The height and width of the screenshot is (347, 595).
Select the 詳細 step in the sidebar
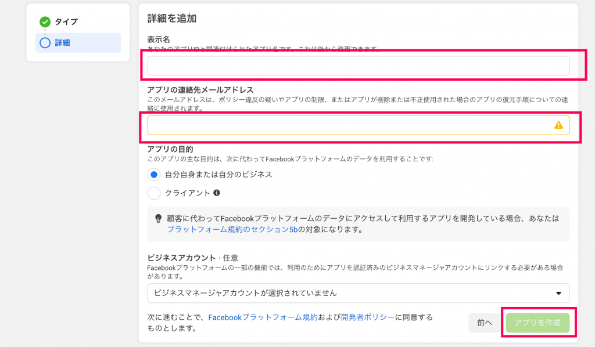78,43
